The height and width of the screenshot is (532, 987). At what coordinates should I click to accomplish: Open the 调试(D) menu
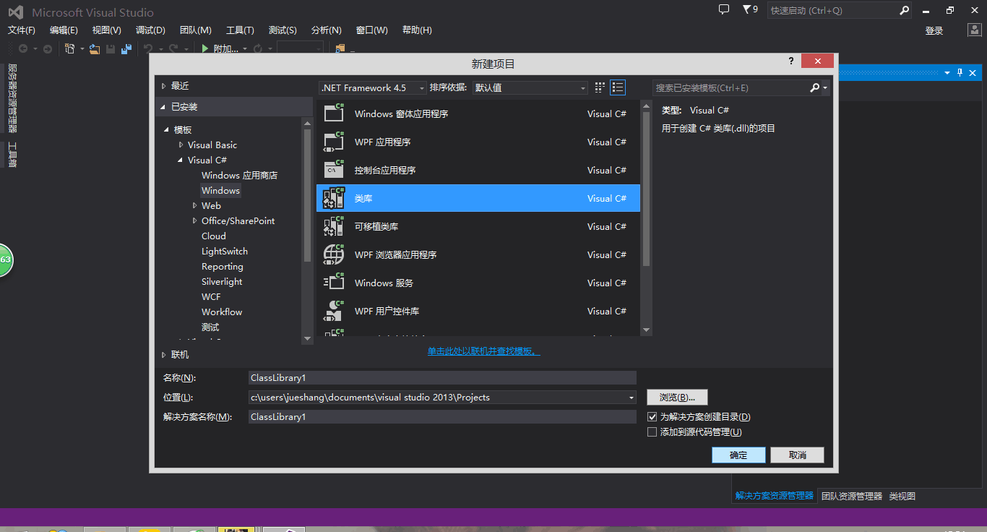pyautogui.click(x=150, y=30)
